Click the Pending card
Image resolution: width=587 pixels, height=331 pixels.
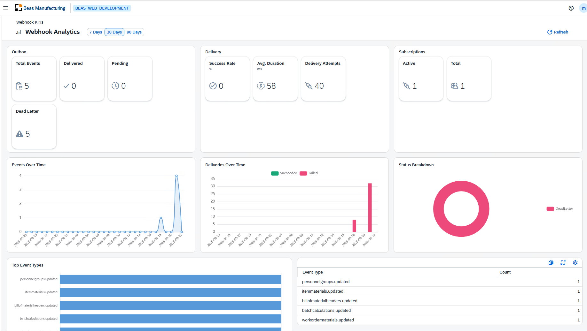(130, 79)
